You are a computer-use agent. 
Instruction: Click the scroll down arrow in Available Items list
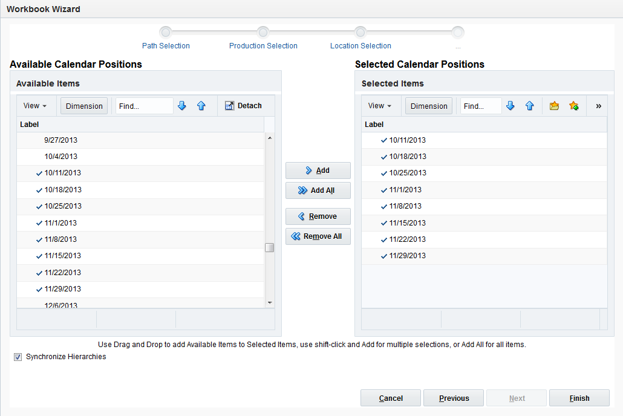click(270, 303)
